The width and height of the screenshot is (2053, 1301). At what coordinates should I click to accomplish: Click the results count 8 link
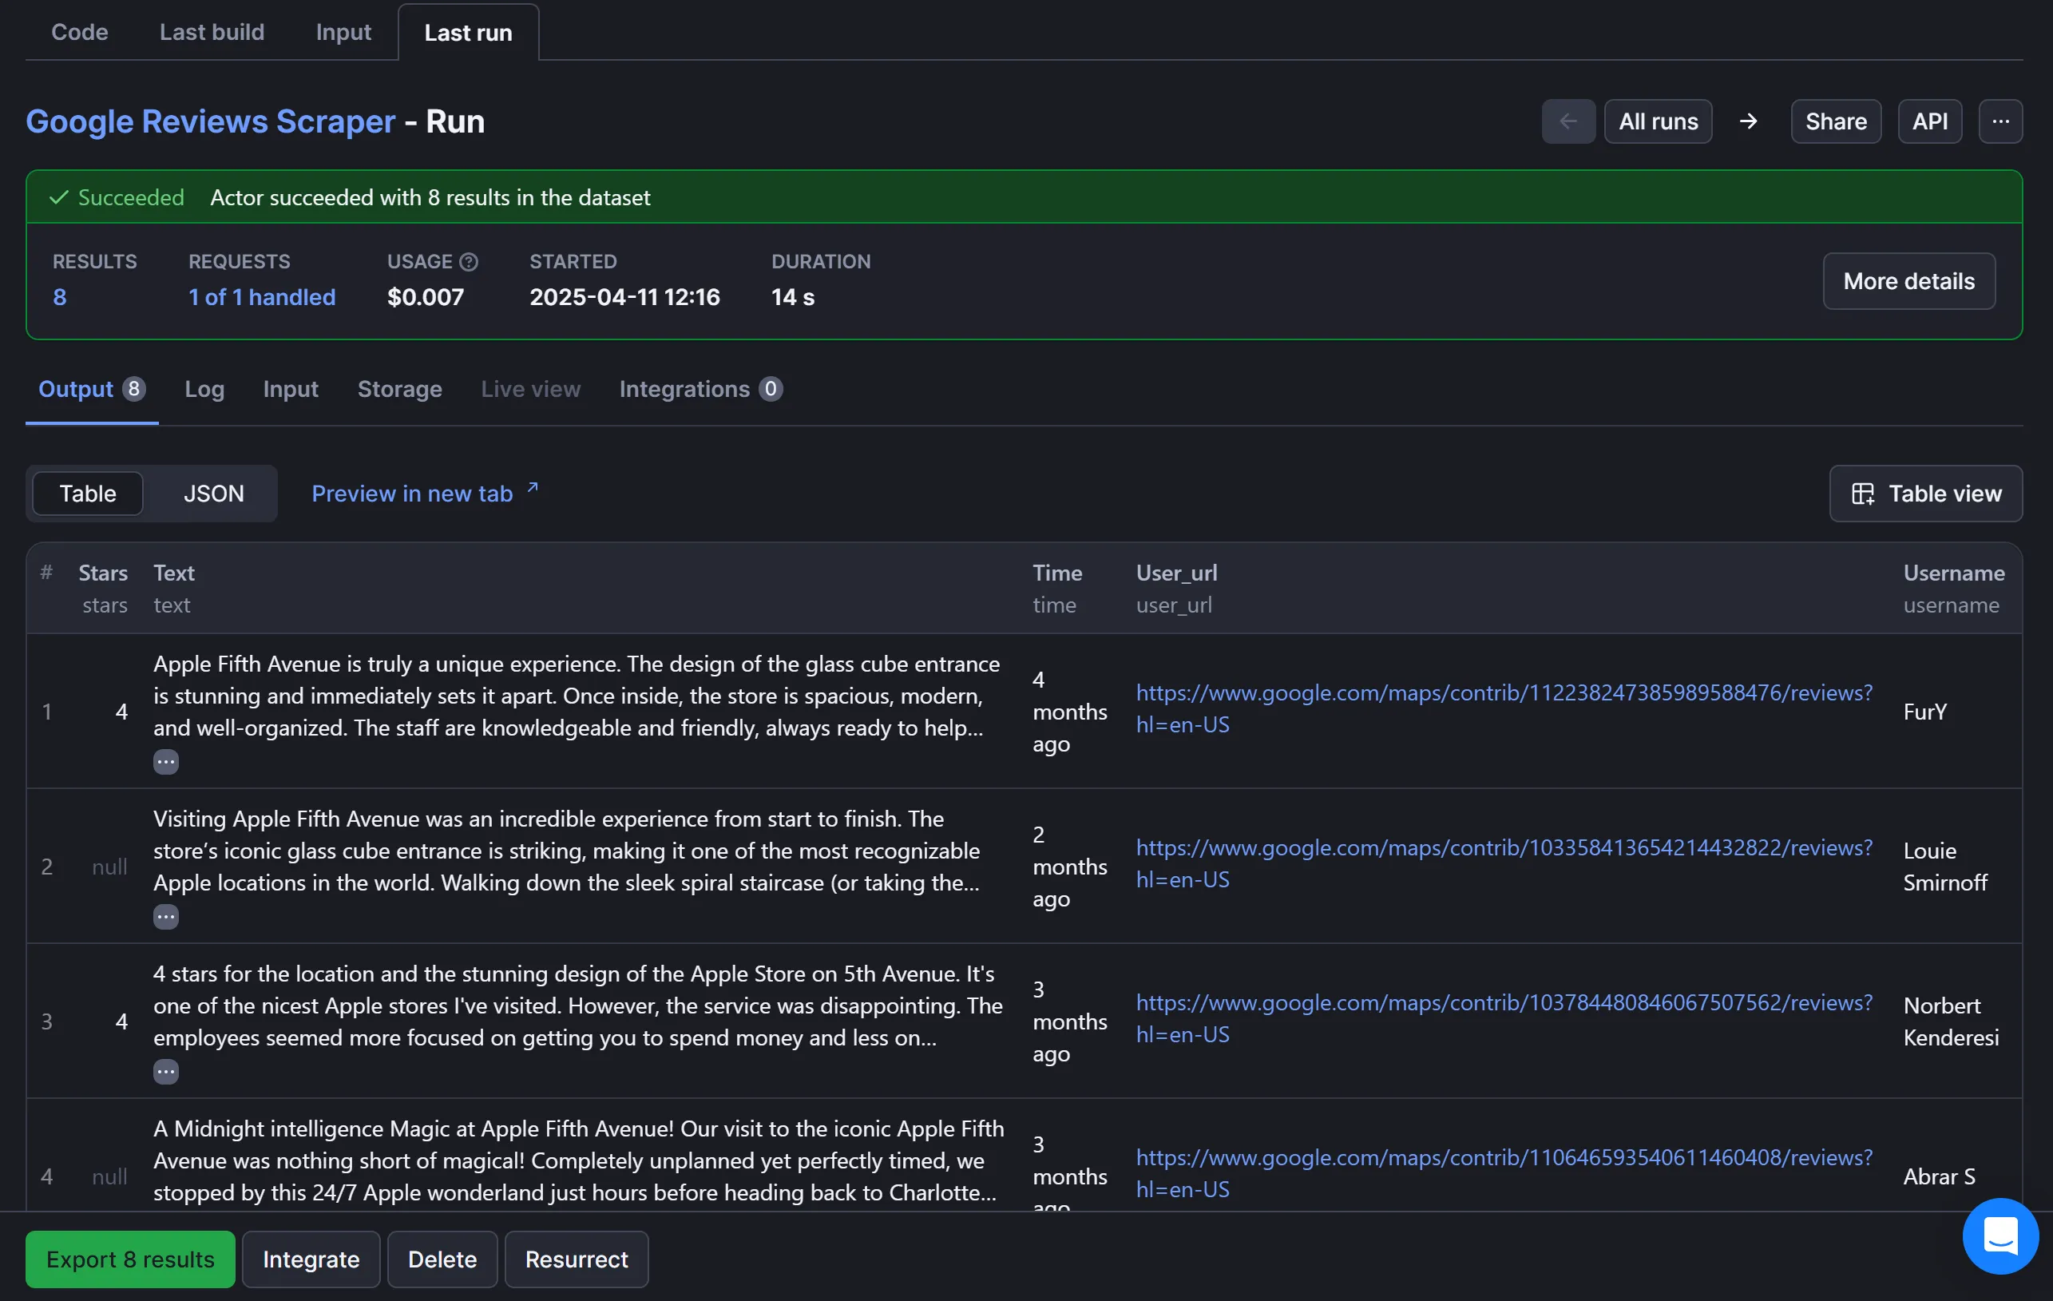(60, 296)
